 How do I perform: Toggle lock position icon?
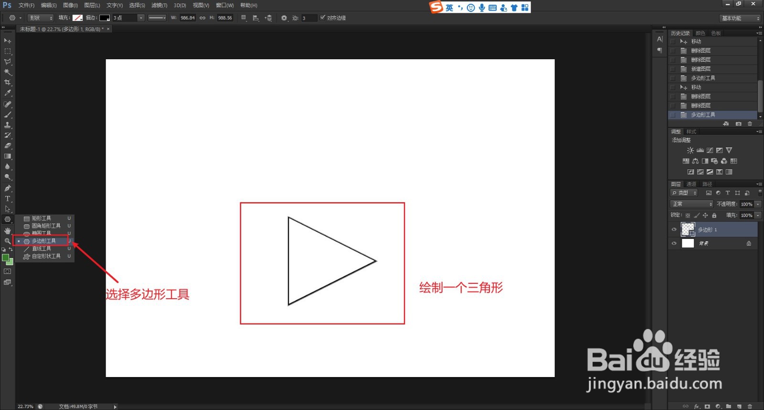[705, 216]
